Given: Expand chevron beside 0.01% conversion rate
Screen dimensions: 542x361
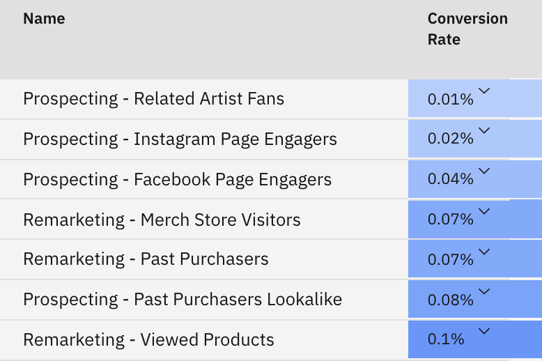Looking at the screenshot, I should 484,91.
